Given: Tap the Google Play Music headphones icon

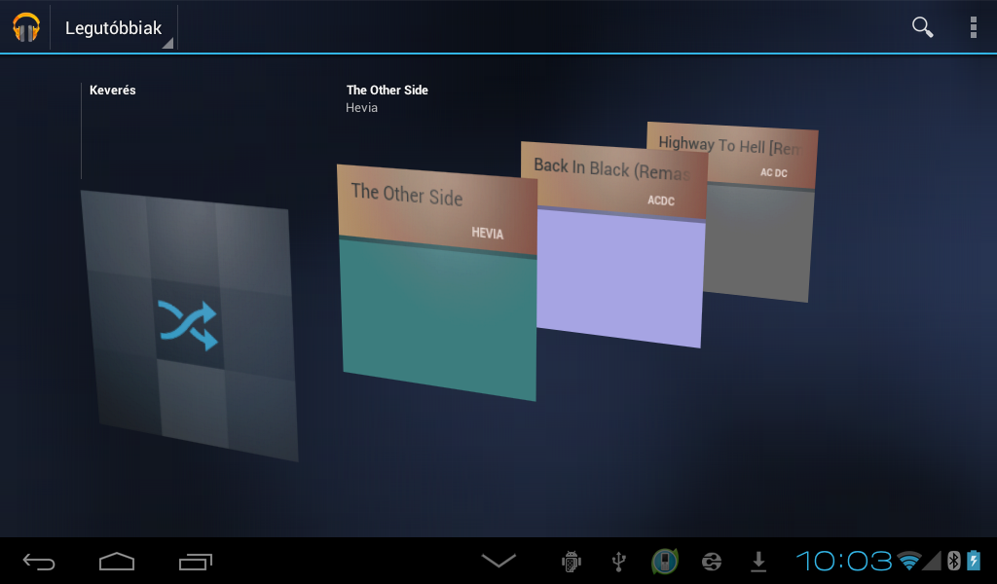Looking at the screenshot, I should coord(26,27).
